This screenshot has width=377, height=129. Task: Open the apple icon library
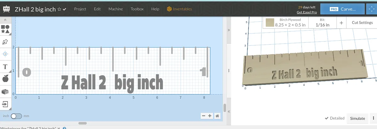pyautogui.click(x=5, y=79)
